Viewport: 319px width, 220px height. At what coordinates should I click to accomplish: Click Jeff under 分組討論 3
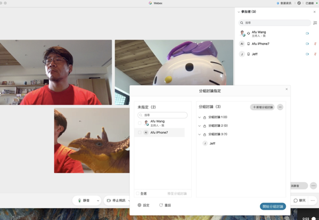pos(212,143)
